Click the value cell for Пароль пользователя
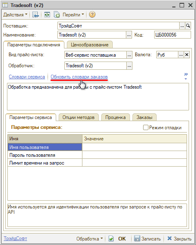The image size is (196, 245). click(134, 155)
